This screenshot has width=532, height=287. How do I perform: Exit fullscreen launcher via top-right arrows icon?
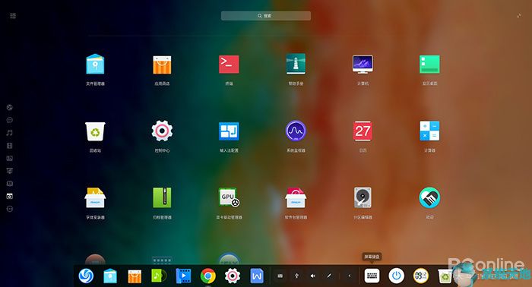pyautogui.click(x=519, y=16)
